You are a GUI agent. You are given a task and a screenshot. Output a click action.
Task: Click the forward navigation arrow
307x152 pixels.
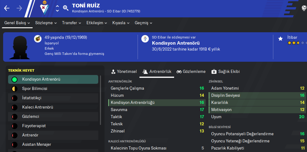pos(19,8)
